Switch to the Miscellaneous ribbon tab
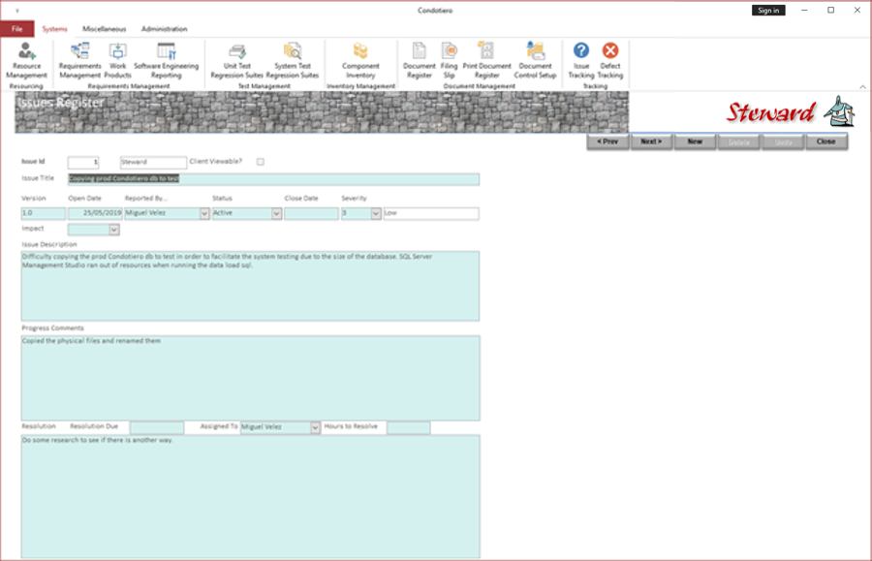Viewport: 872px width, 561px height. pyautogui.click(x=104, y=29)
